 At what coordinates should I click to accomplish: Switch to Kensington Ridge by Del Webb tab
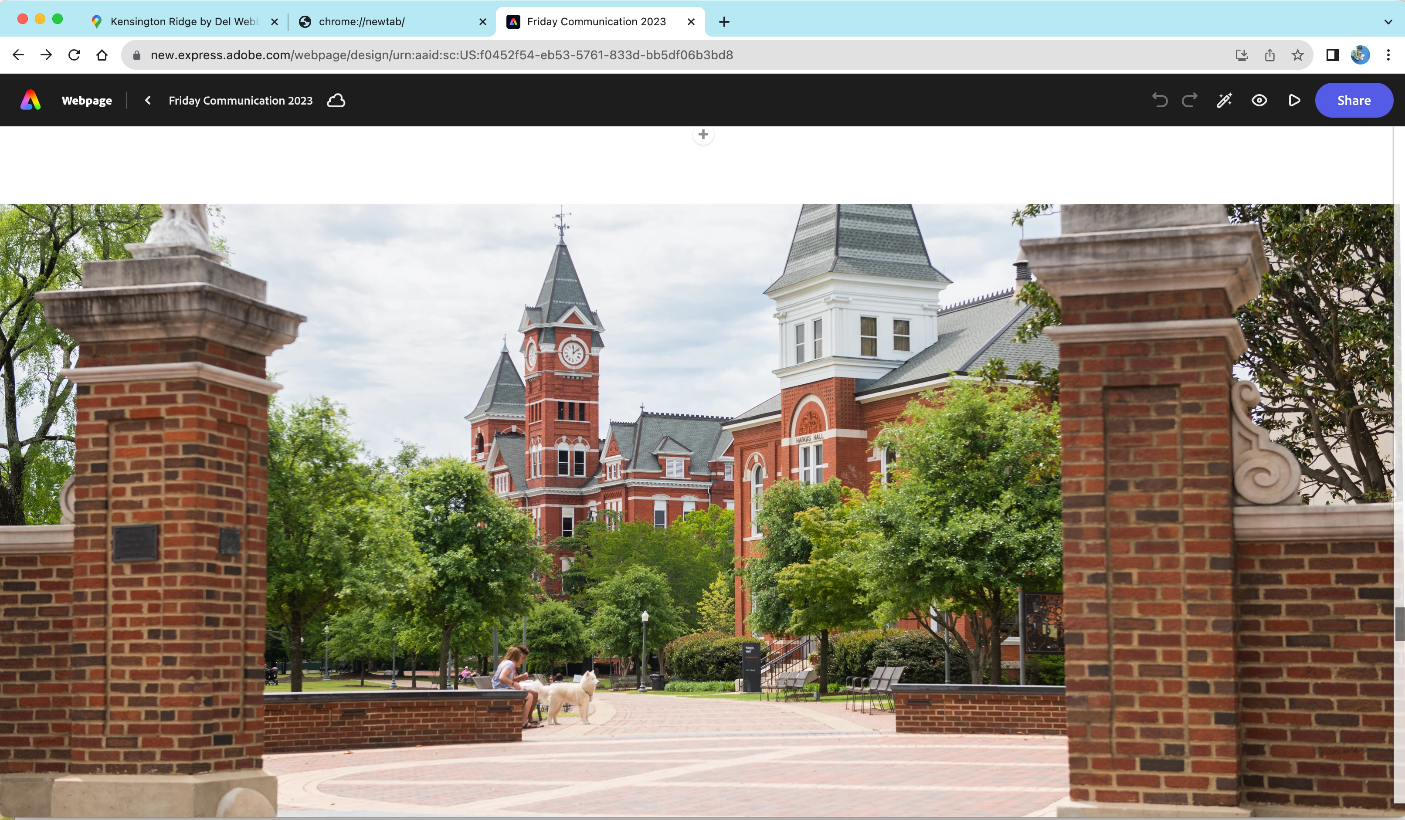(184, 22)
